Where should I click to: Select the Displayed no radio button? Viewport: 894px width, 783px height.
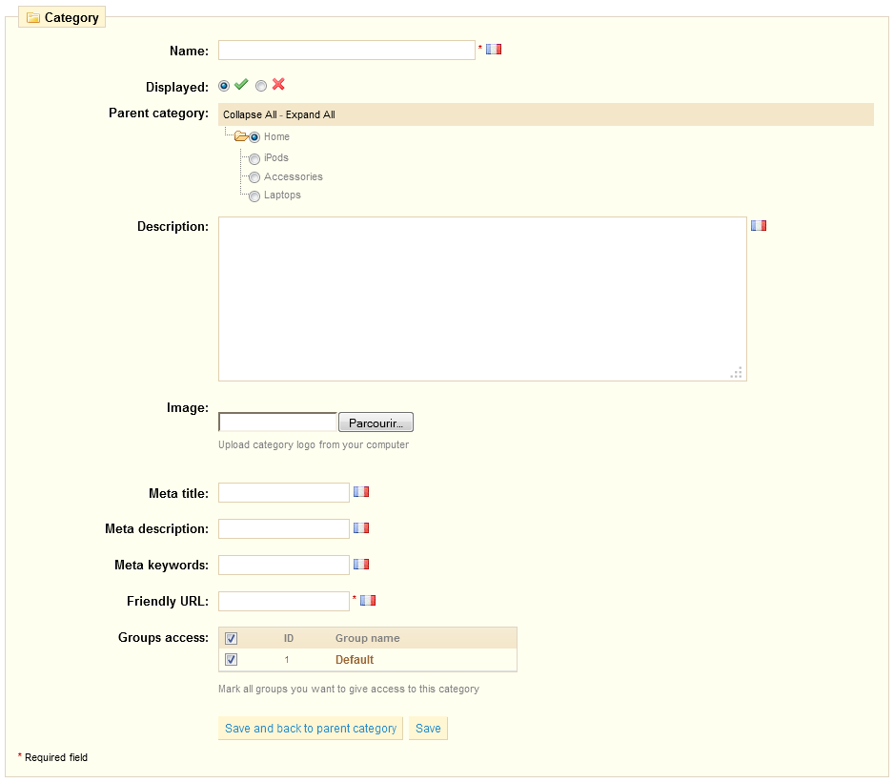point(261,86)
